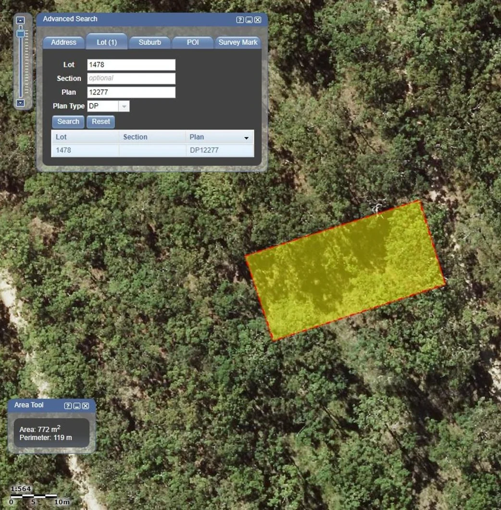This screenshot has width=501, height=510.
Task: Click the map zoom slider handle
Action: coord(20,34)
